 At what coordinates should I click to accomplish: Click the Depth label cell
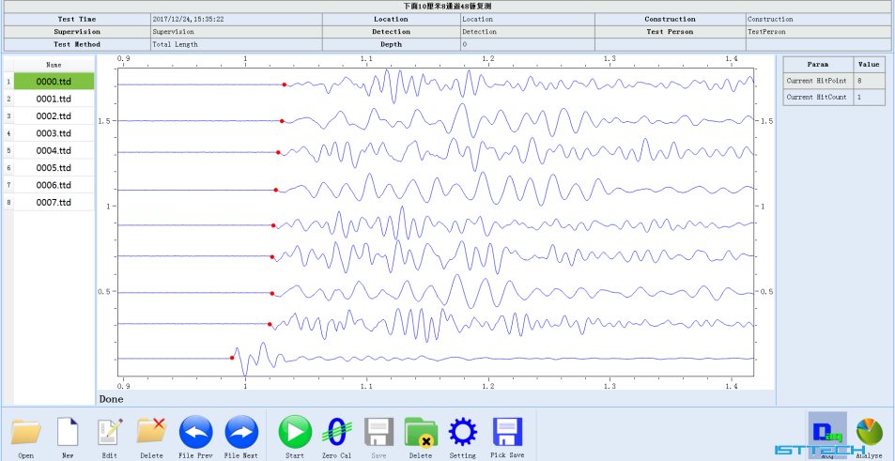(x=391, y=44)
